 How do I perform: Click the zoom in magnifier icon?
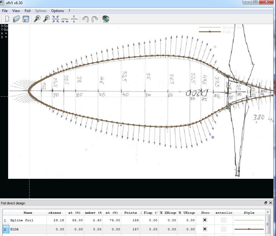tap(37, 19)
